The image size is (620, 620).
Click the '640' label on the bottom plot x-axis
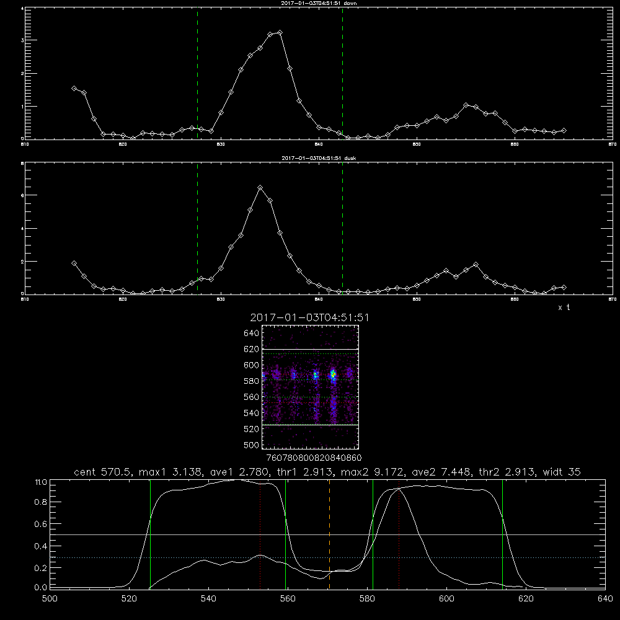pyautogui.click(x=605, y=599)
